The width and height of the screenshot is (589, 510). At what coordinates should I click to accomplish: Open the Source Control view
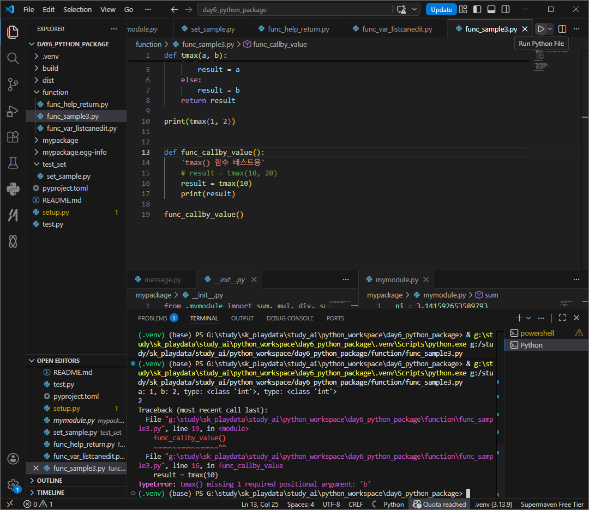(x=13, y=84)
